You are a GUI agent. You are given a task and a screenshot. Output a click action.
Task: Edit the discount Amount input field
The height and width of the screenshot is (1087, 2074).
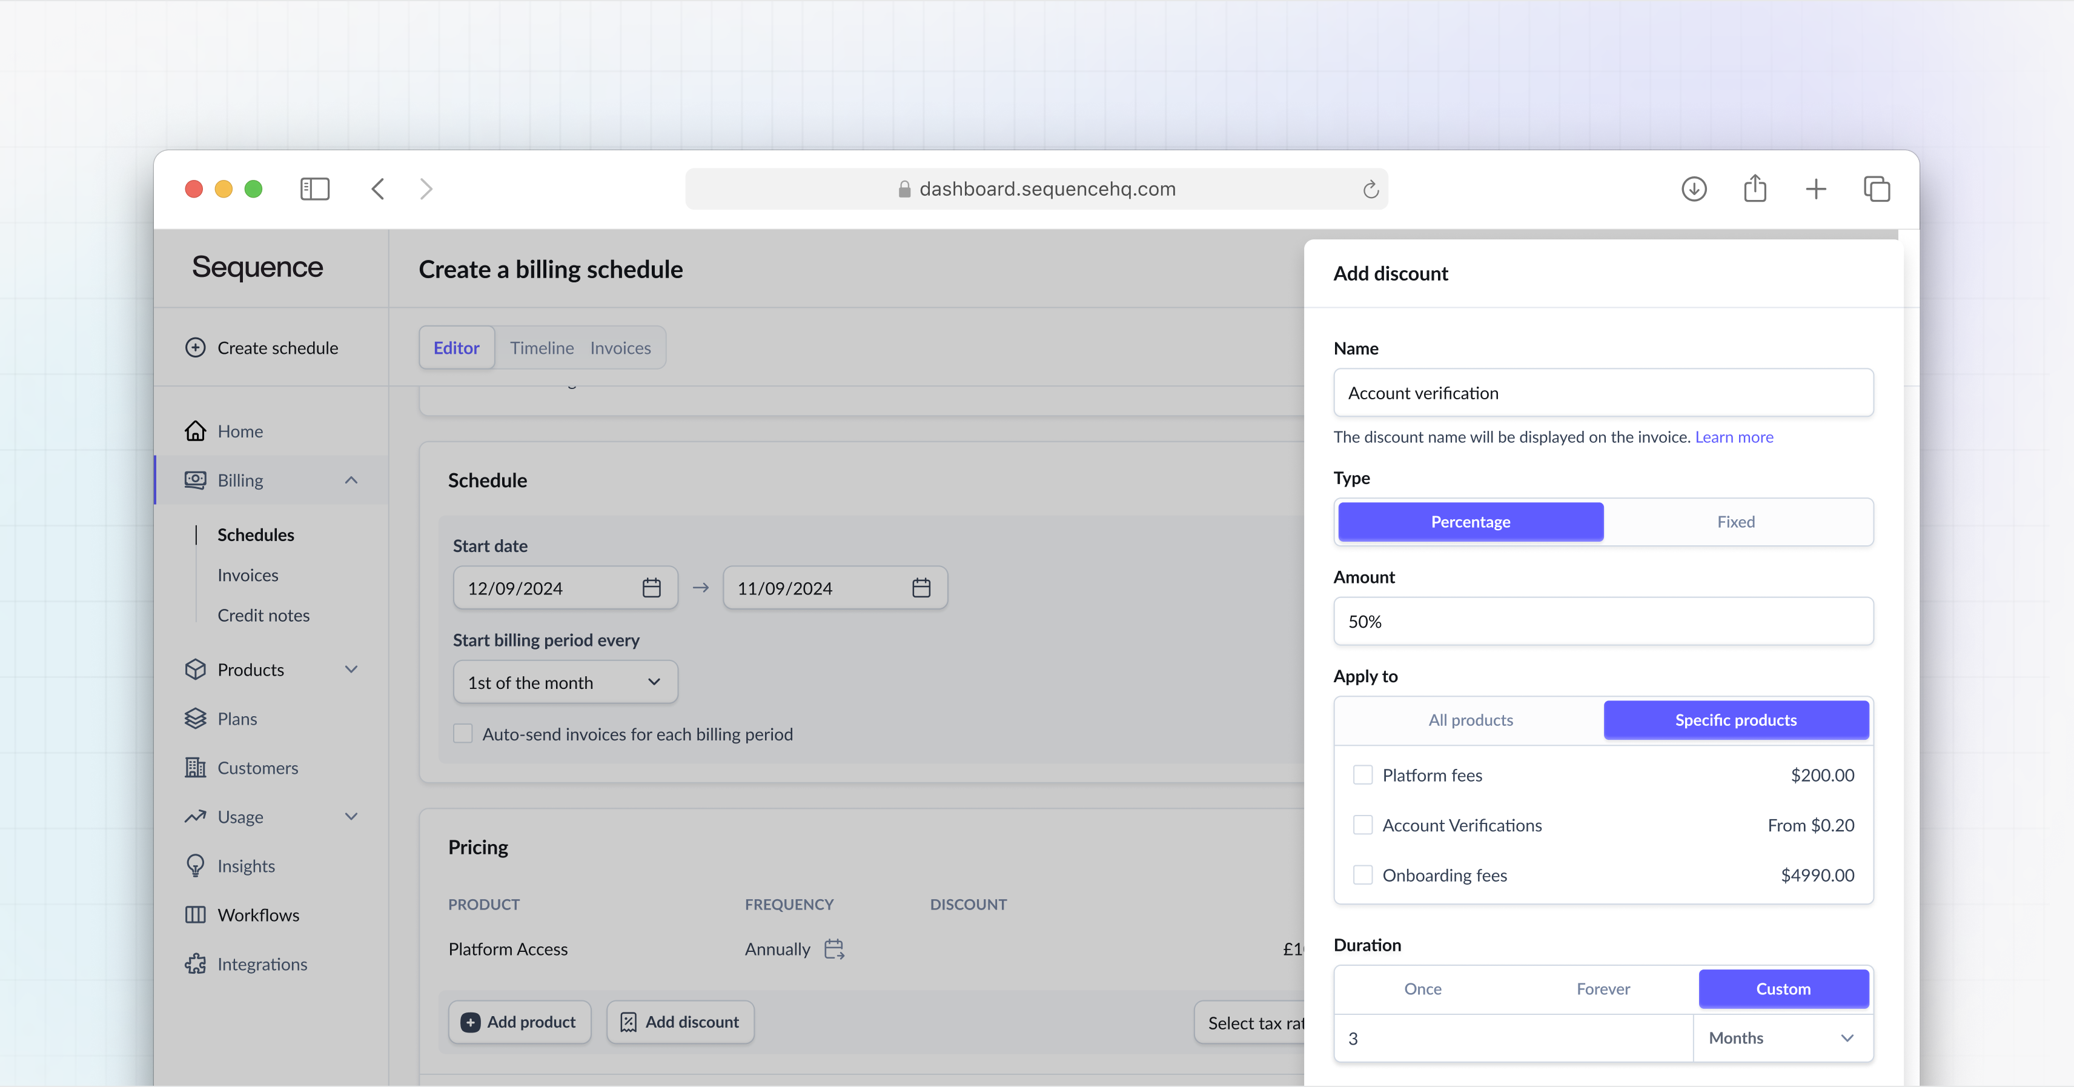[1602, 620]
